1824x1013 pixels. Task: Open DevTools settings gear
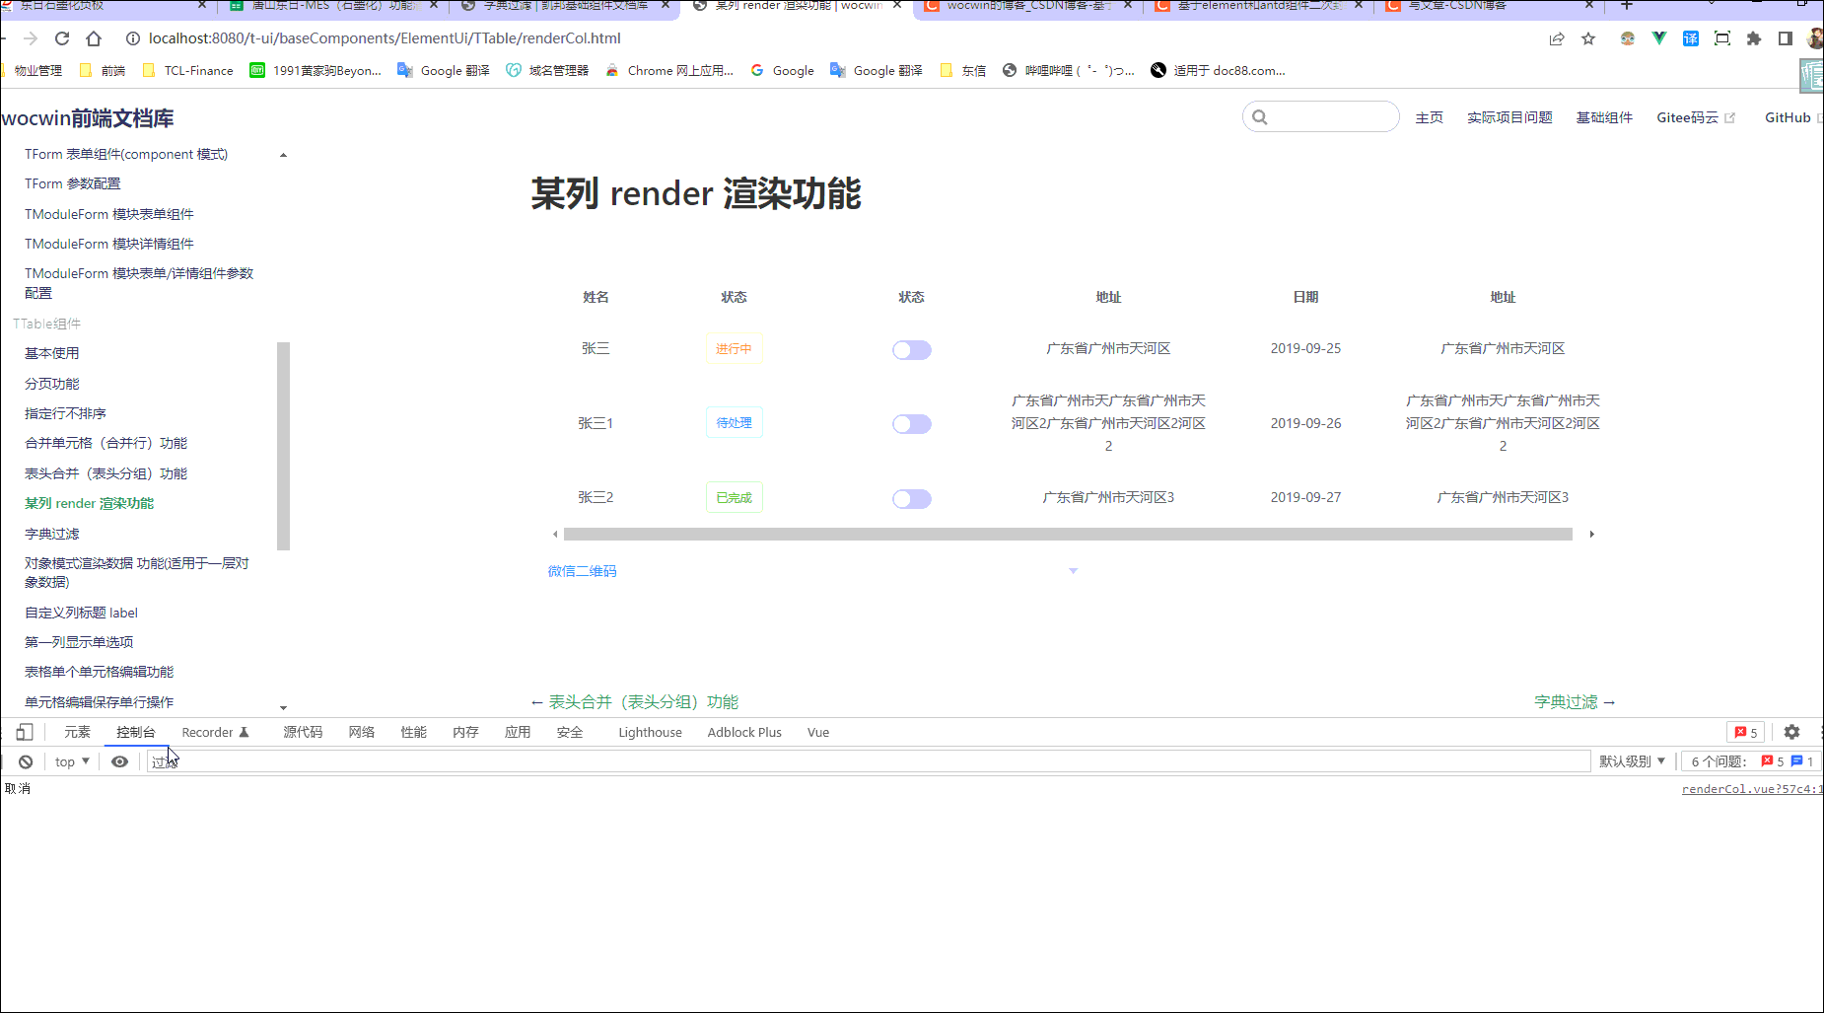(1791, 732)
